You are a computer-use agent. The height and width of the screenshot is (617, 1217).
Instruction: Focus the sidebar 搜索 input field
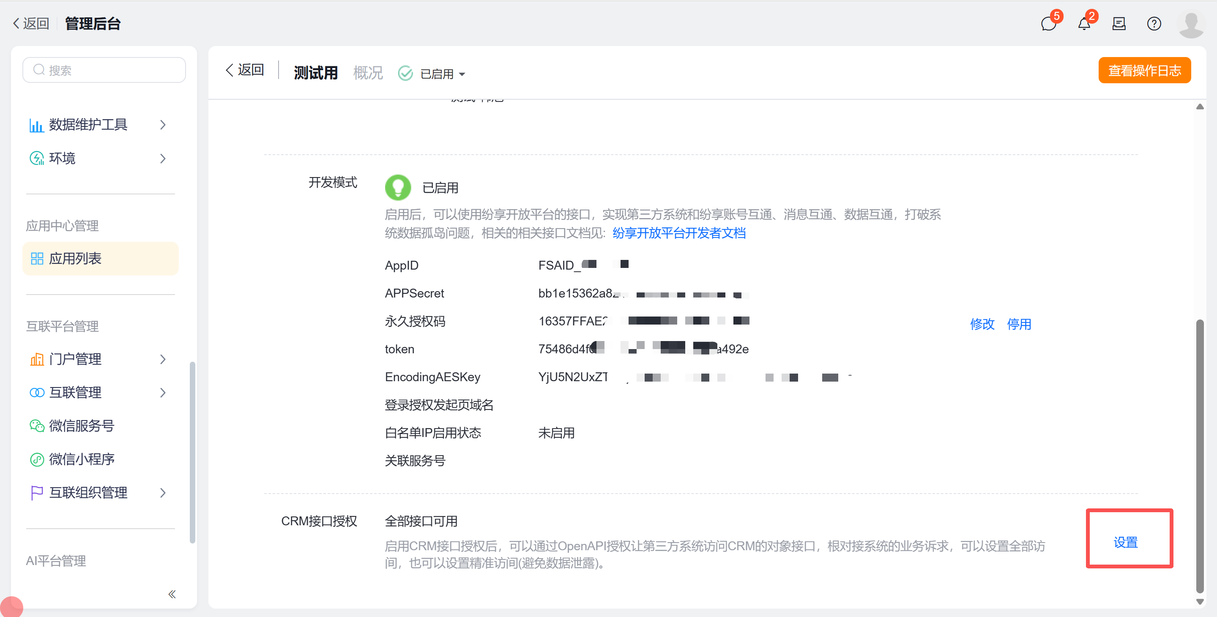104,71
